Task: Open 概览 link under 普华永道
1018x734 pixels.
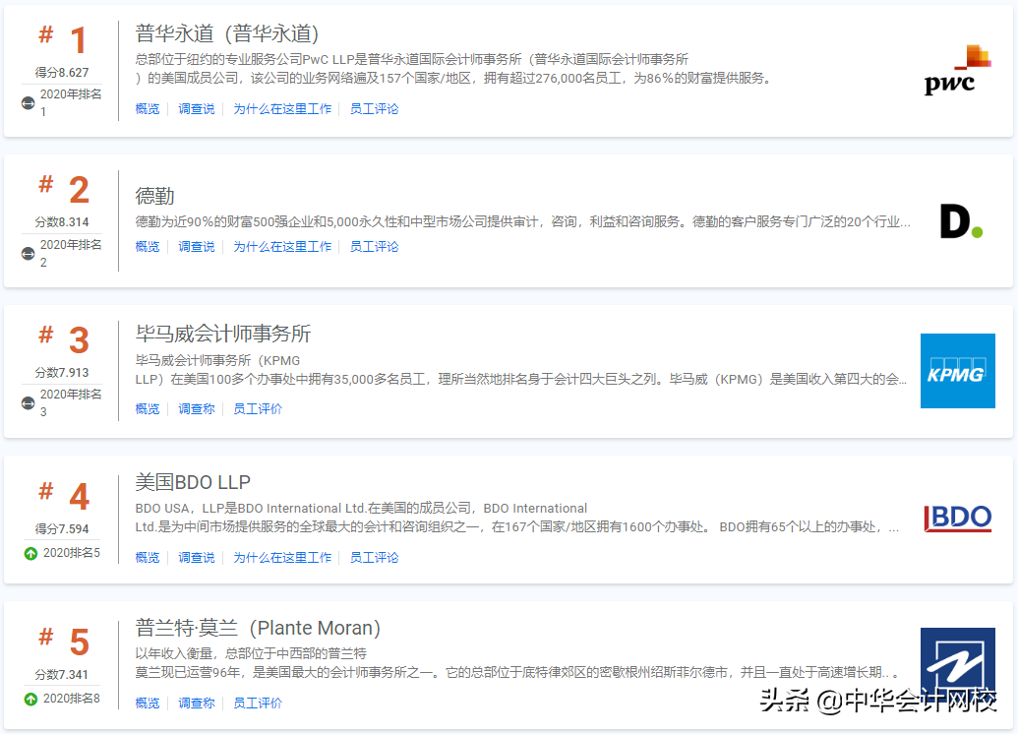Action: (x=147, y=108)
